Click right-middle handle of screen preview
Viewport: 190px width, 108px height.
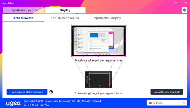(x=125, y=41)
